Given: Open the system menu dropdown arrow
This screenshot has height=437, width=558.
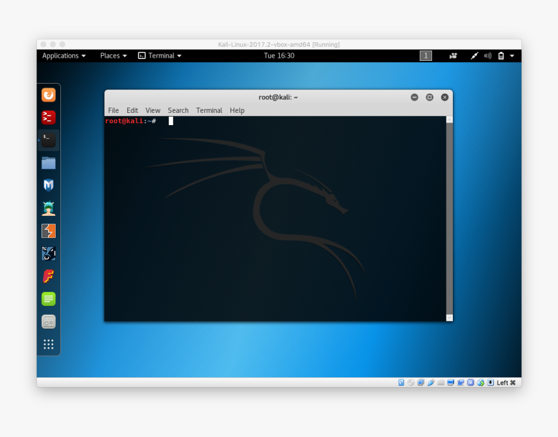Looking at the screenshot, I should (512, 56).
